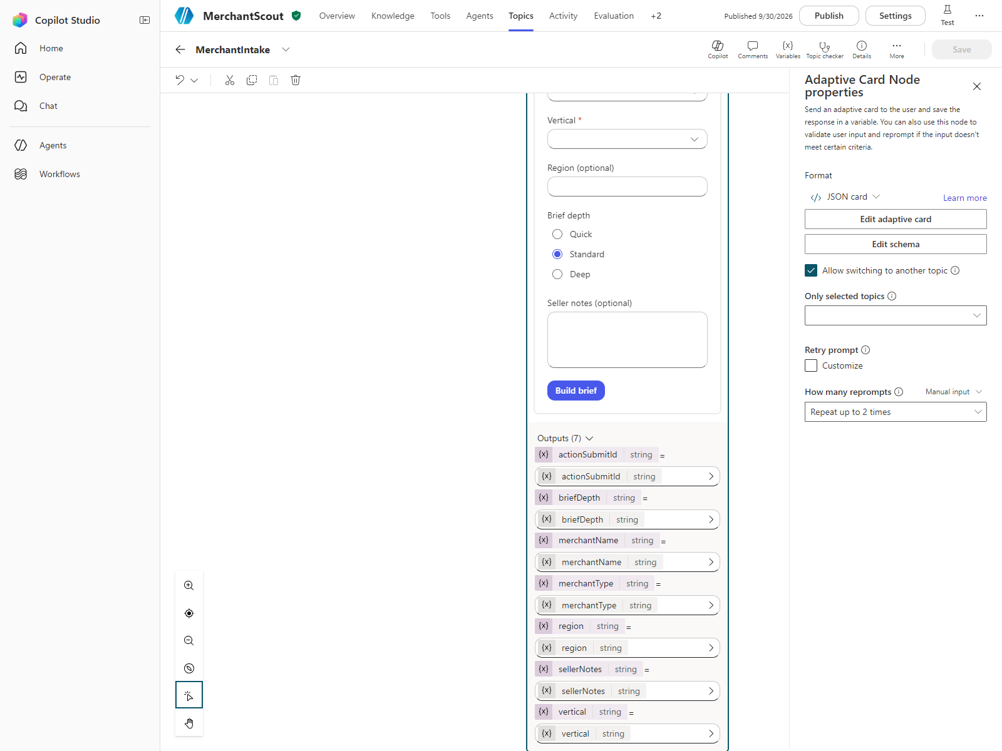
Task: Click the Publish button
Action: [829, 16]
